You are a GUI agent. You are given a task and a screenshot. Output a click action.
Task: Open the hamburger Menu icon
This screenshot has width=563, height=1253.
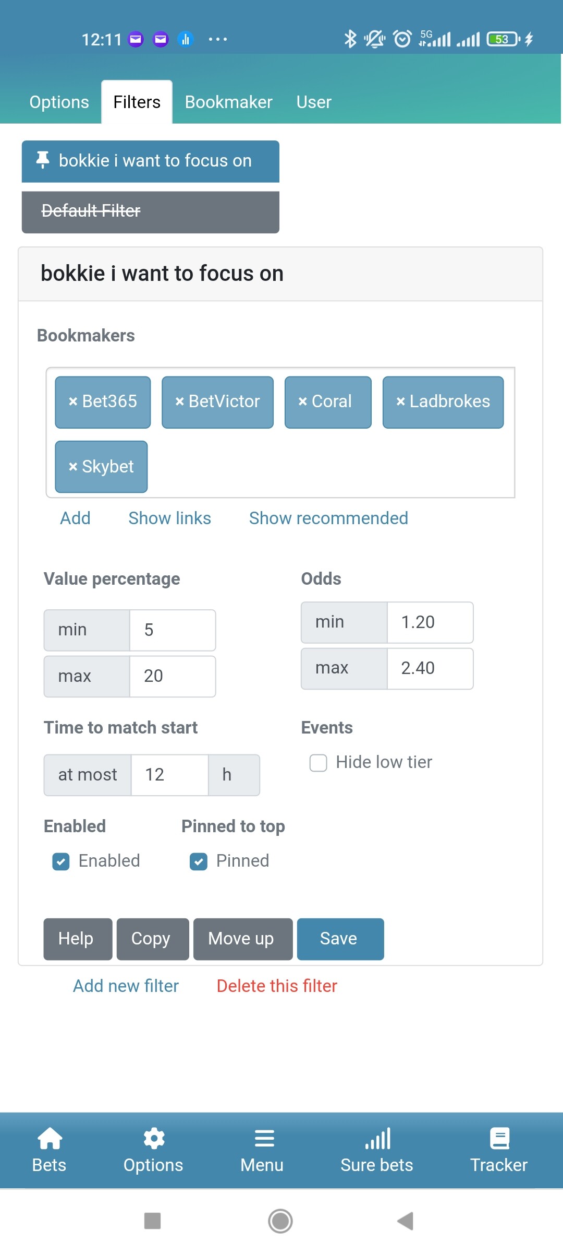click(264, 1139)
